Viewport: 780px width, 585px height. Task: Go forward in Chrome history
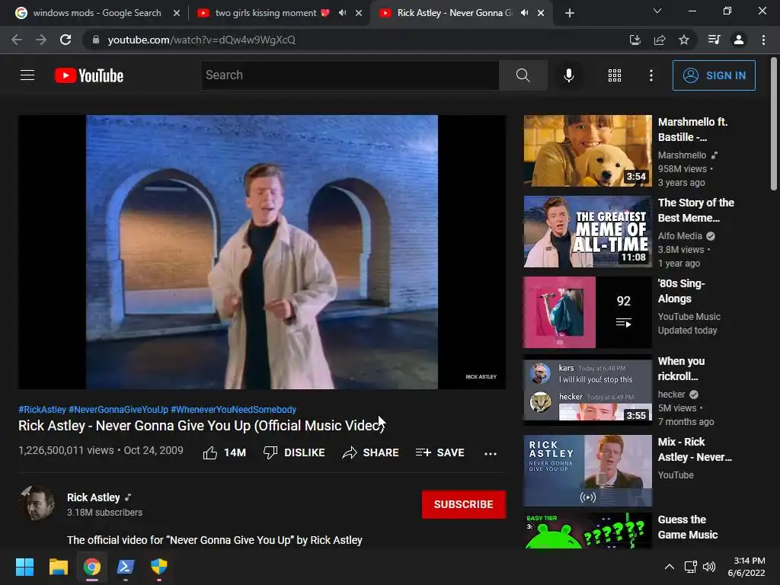coord(41,40)
